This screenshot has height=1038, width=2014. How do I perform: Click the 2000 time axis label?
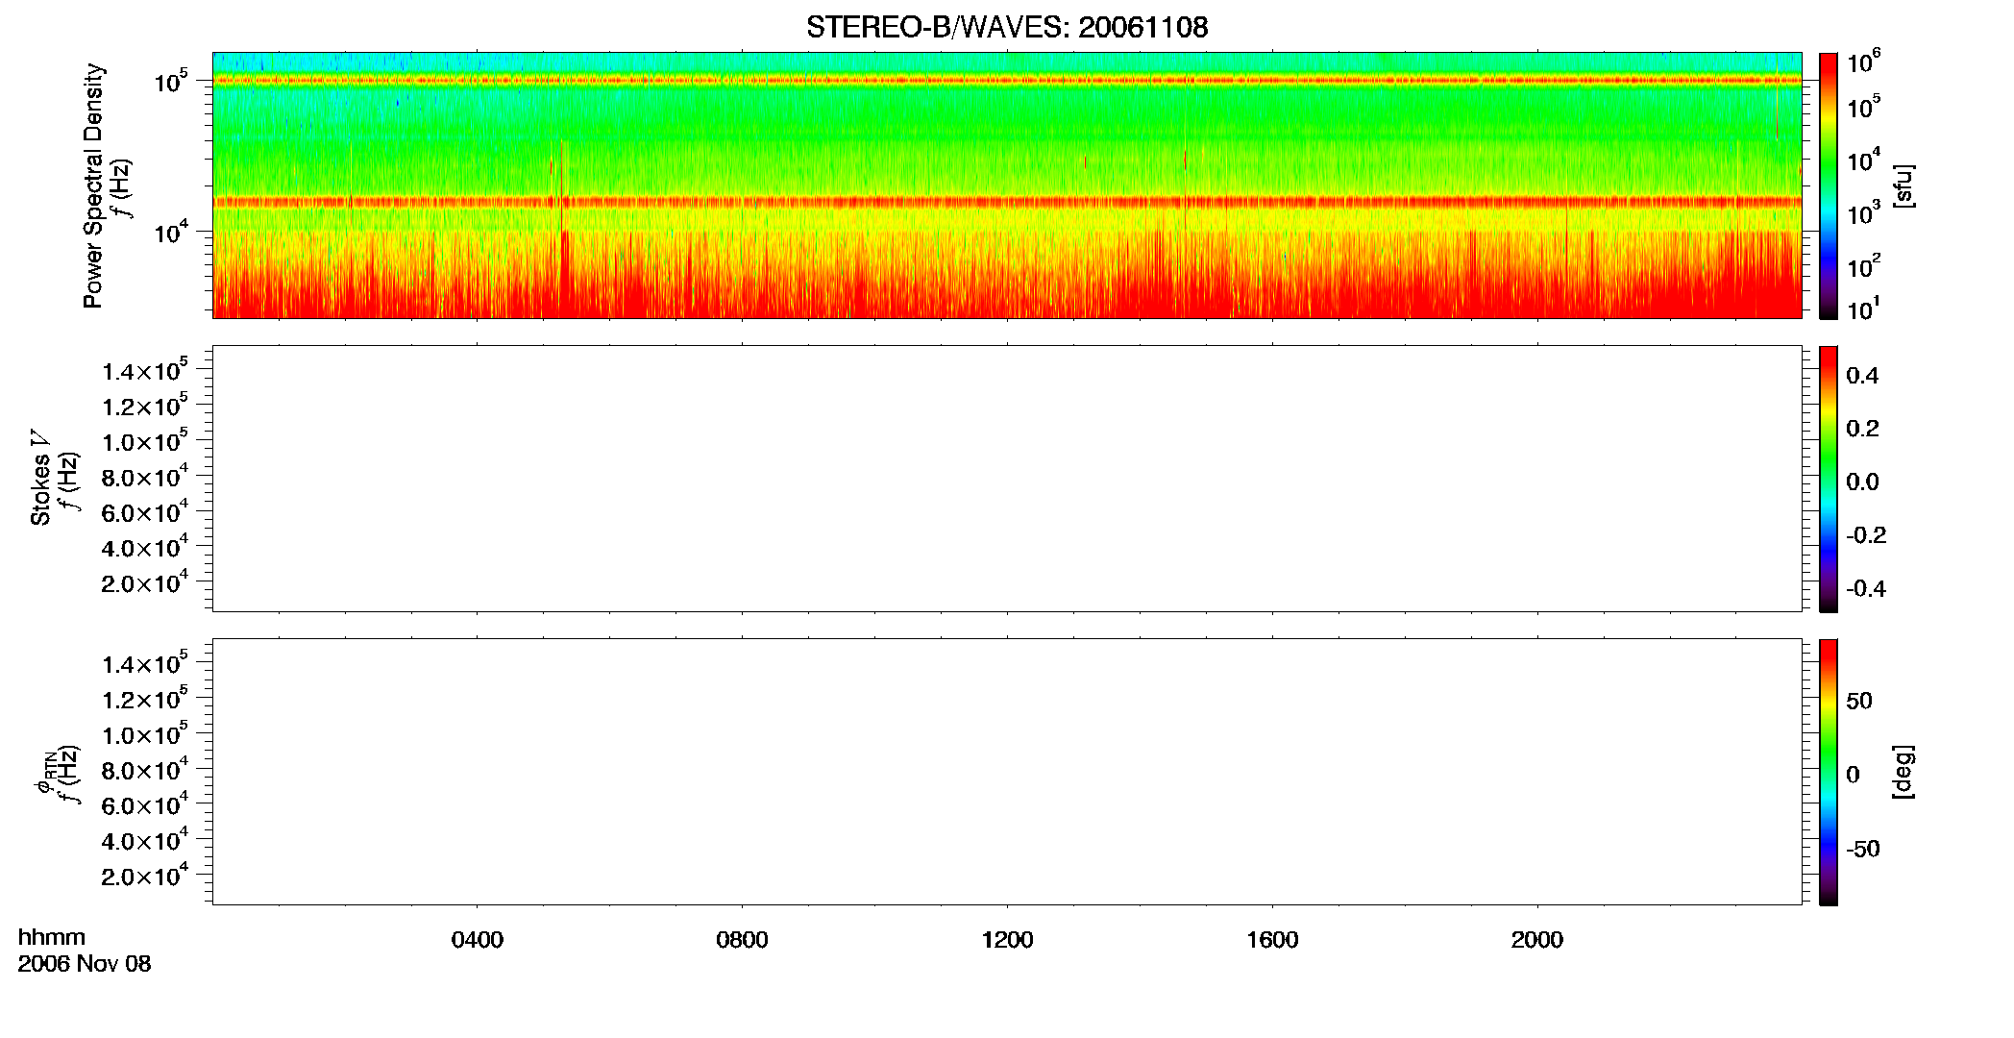coord(1536,940)
